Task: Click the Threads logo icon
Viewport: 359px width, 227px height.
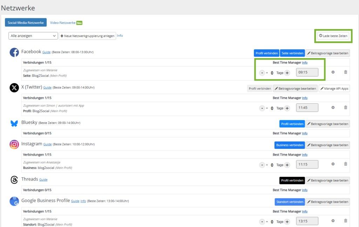Action: tap(14, 180)
